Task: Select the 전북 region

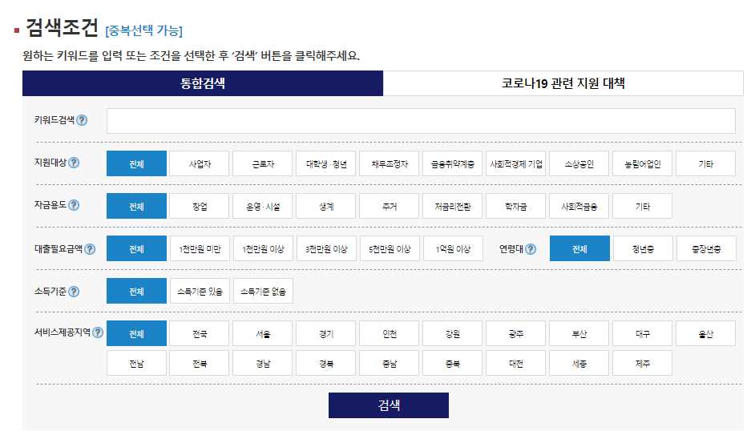Action: coord(200,363)
